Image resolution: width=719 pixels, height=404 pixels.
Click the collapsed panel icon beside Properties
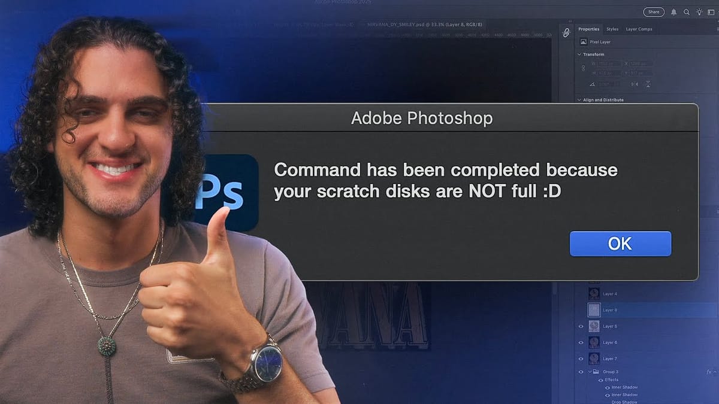pos(566,34)
